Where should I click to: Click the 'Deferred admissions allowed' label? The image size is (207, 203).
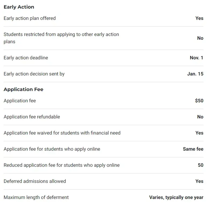tap(35, 181)
